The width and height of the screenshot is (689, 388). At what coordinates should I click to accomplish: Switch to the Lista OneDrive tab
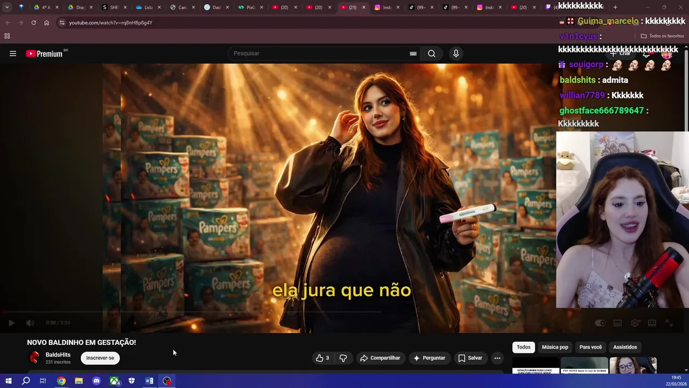click(149, 7)
